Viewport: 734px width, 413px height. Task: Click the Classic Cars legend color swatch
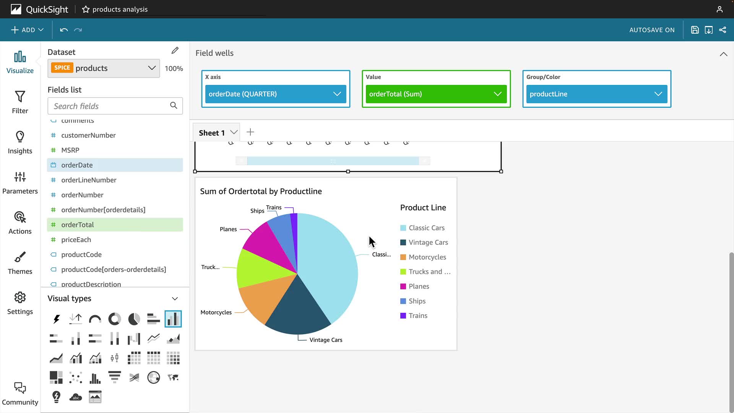coord(403,228)
